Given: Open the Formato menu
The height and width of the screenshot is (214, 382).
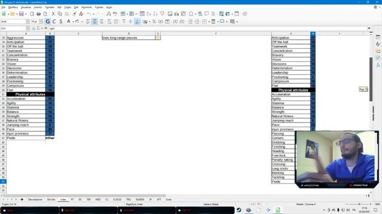Looking at the screenshot, I should (x=50, y=7).
